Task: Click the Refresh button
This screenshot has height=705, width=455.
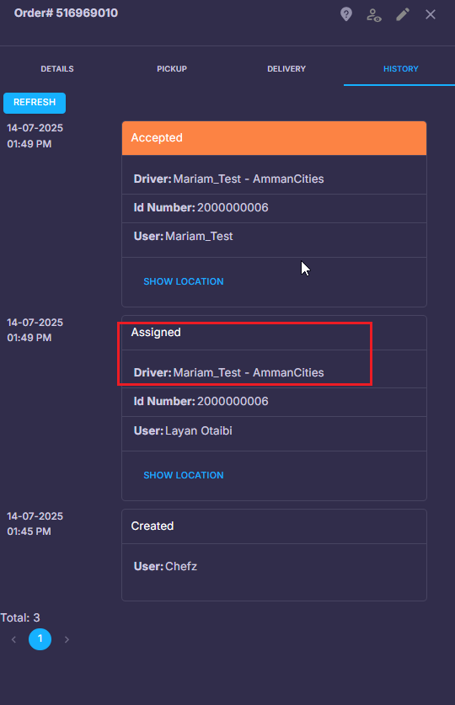Action: point(35,103)
